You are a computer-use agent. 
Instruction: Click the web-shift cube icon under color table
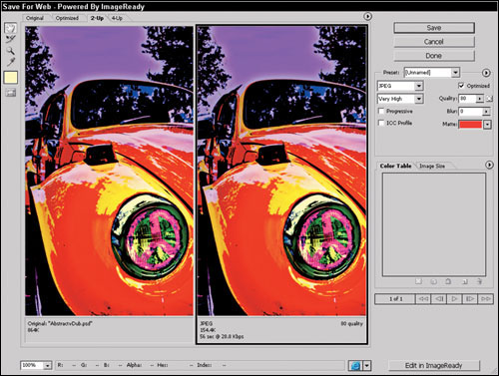click(434, 281)
